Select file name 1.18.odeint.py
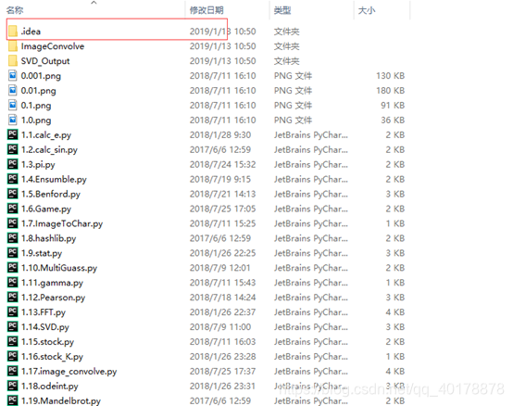The height and width of the screenshot is (406, 513). click(50, 386)
